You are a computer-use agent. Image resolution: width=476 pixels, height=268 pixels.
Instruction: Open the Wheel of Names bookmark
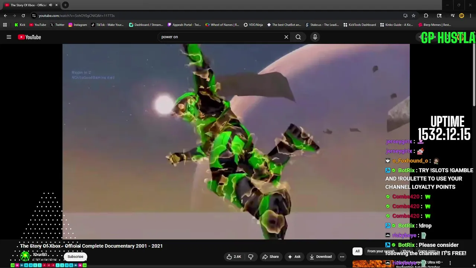point(222,25)
